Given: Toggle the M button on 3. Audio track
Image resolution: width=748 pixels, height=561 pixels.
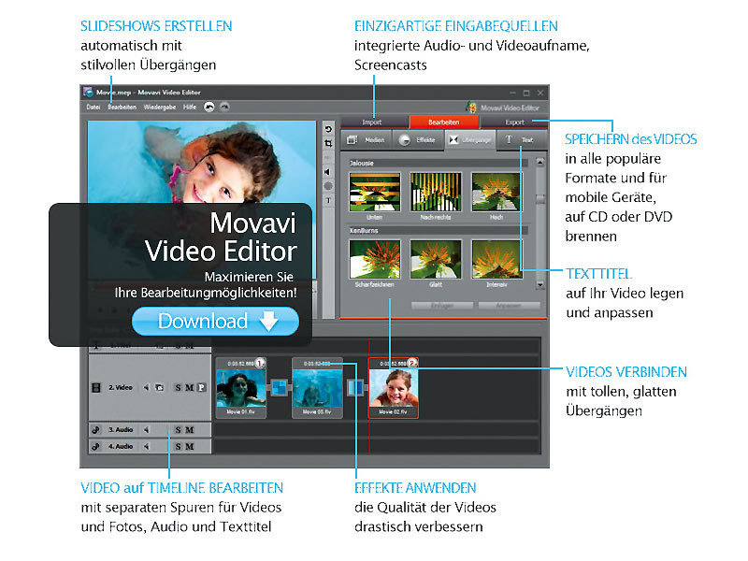Looking at the screenshot, I should pos(190,430).
